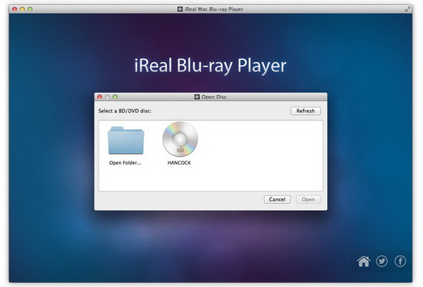Click the Facebook icon
Screen dimensions: 423x287
400,262
